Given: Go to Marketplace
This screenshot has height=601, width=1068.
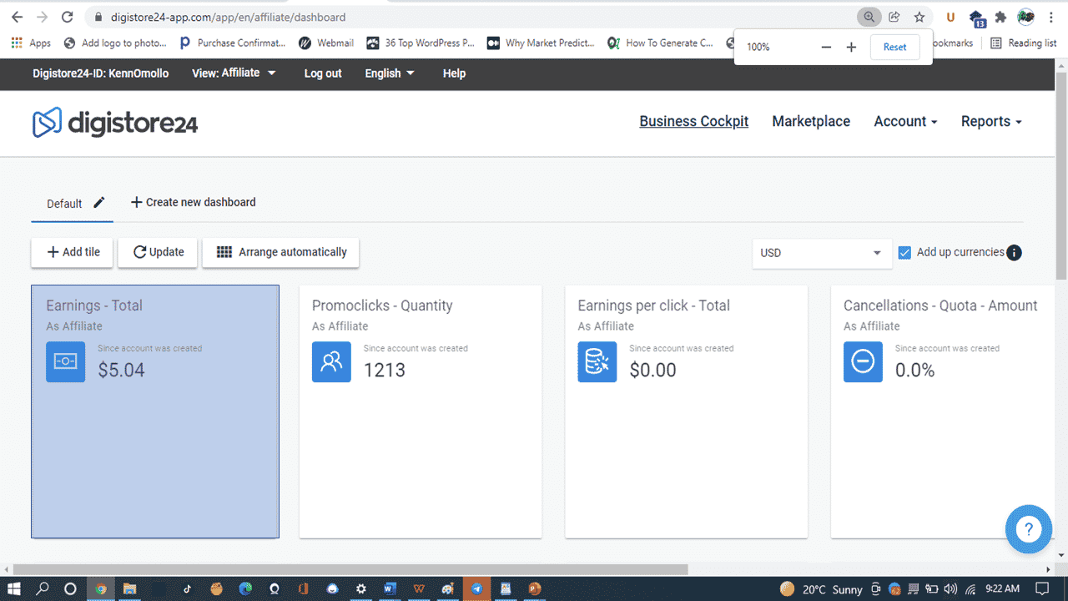Looking at the screenshot, I should pos(811,122).
